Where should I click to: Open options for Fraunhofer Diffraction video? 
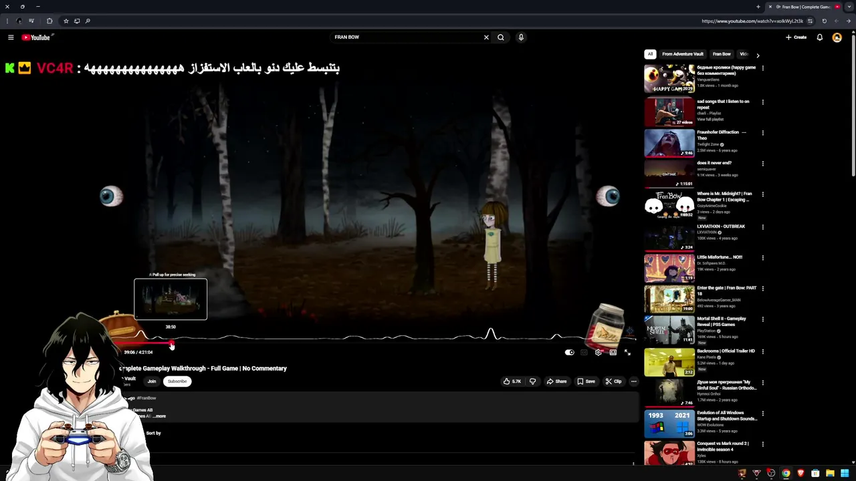tap(763, 133)
